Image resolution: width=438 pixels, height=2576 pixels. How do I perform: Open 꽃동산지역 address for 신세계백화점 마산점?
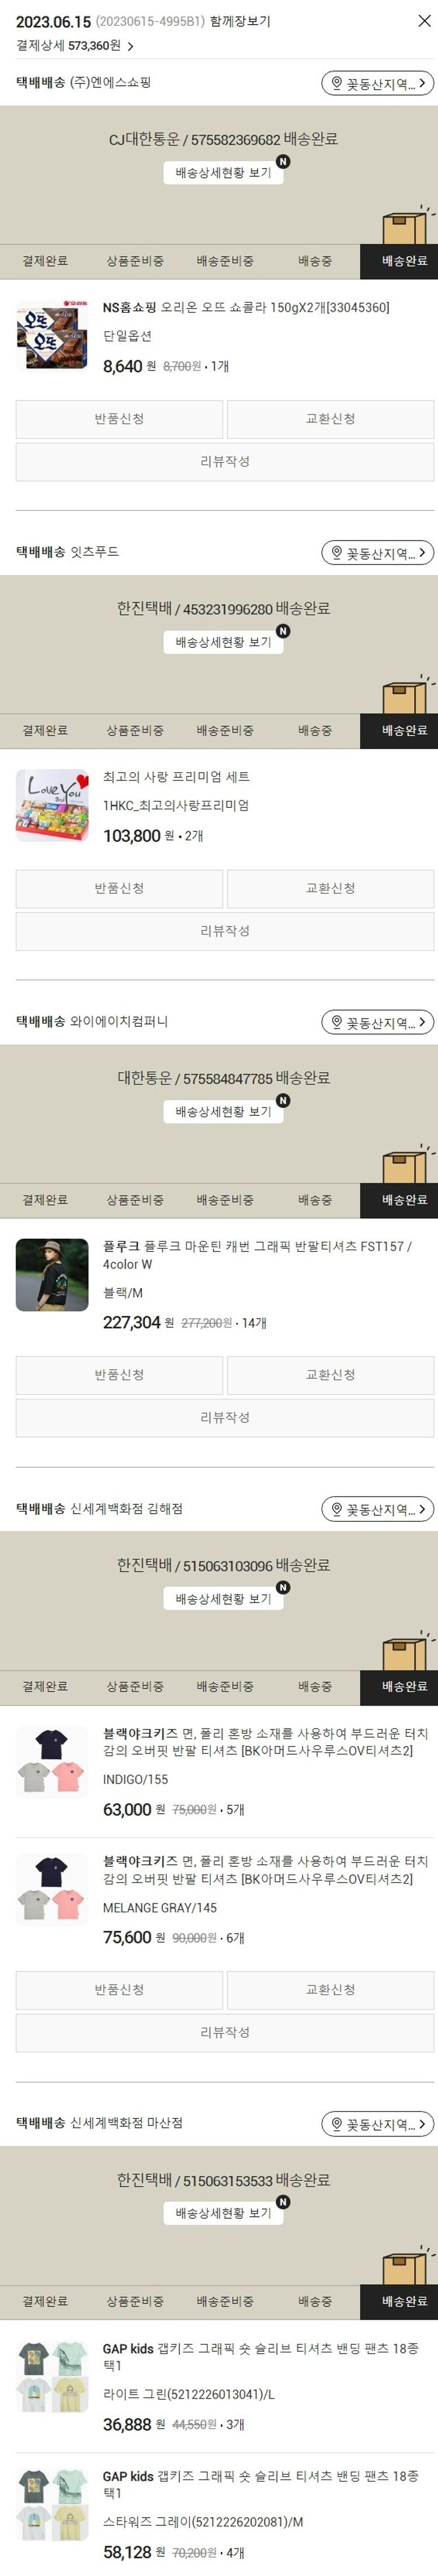377,2123
